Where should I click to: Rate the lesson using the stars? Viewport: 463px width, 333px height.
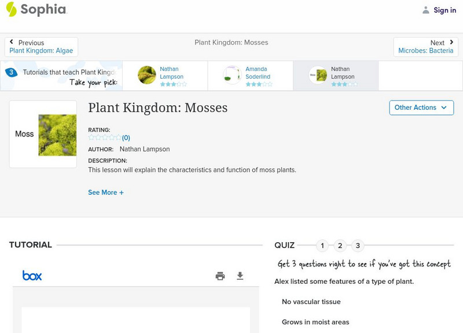(104, 138)
